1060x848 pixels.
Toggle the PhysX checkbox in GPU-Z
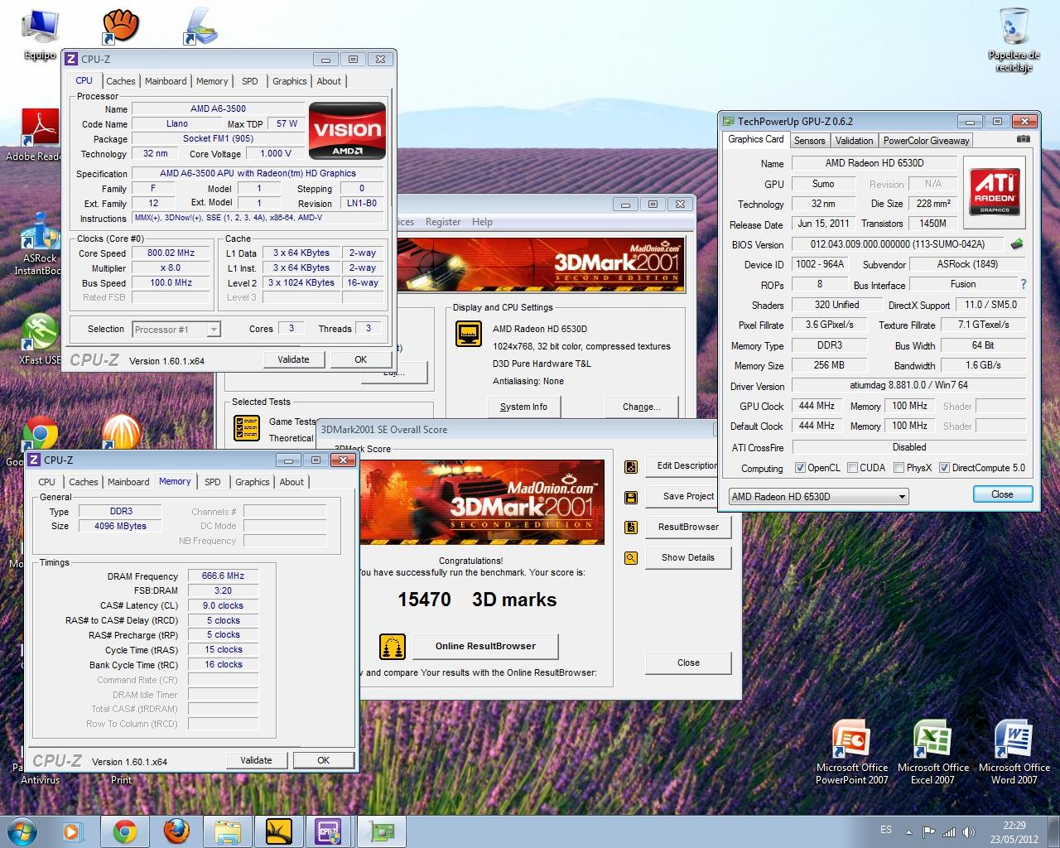(x=899, y=467)
